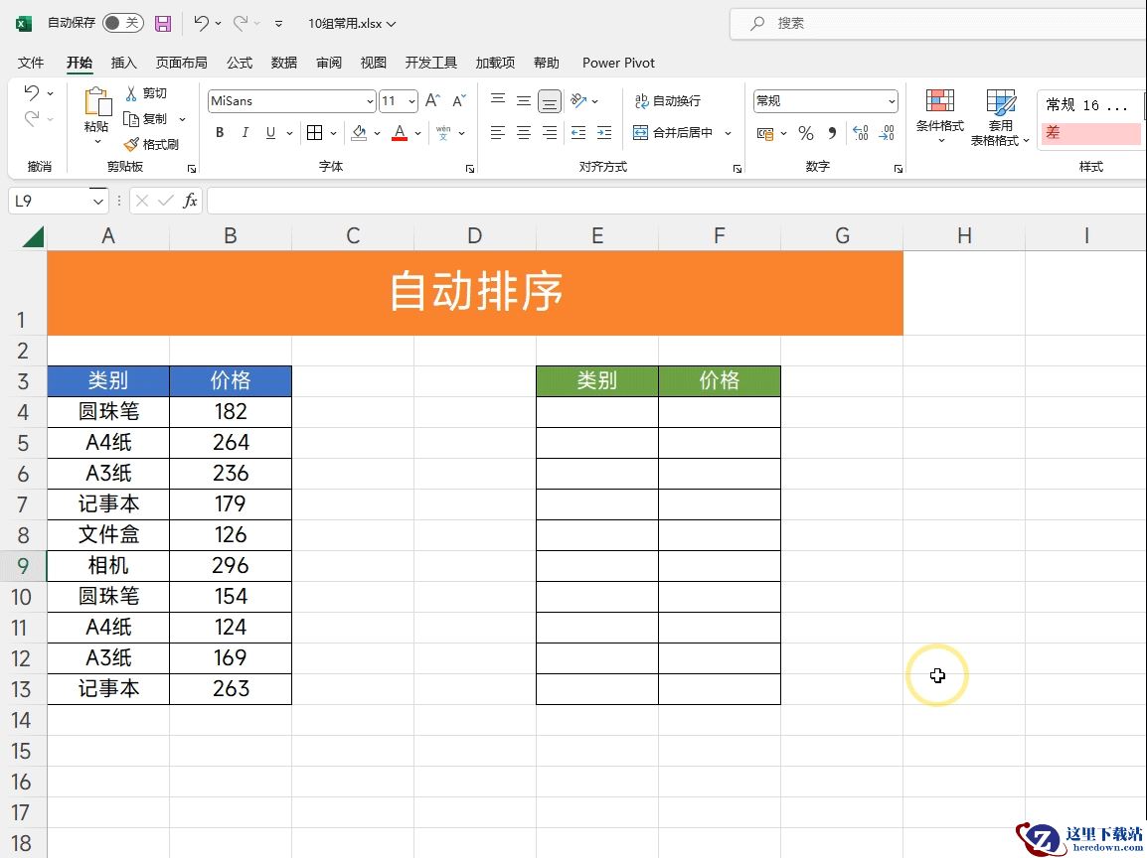Image resolution: width=1147 pixels, height=858 pixels.
Task: Click the Paste clipboard icon
Action: (97, 102)
